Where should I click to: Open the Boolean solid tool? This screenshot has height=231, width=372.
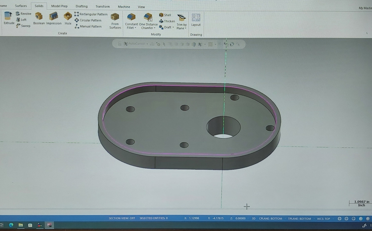39,18
